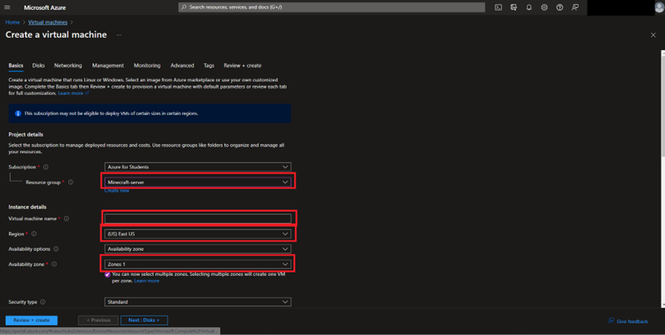Click Learn more about multiple zones
The height and width of the screenshot is (335, 665).
(x=147, y=280)
